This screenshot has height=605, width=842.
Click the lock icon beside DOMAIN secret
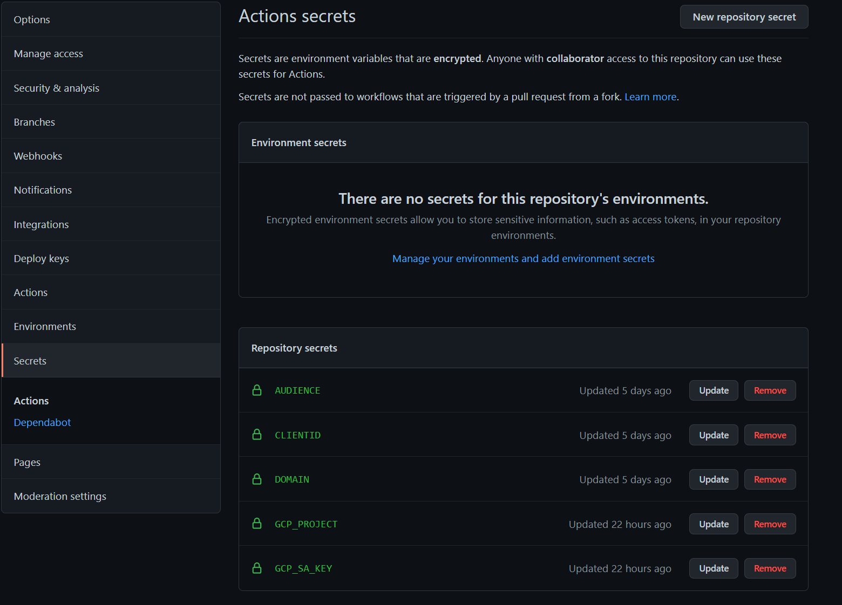click(x=257, y=479)
